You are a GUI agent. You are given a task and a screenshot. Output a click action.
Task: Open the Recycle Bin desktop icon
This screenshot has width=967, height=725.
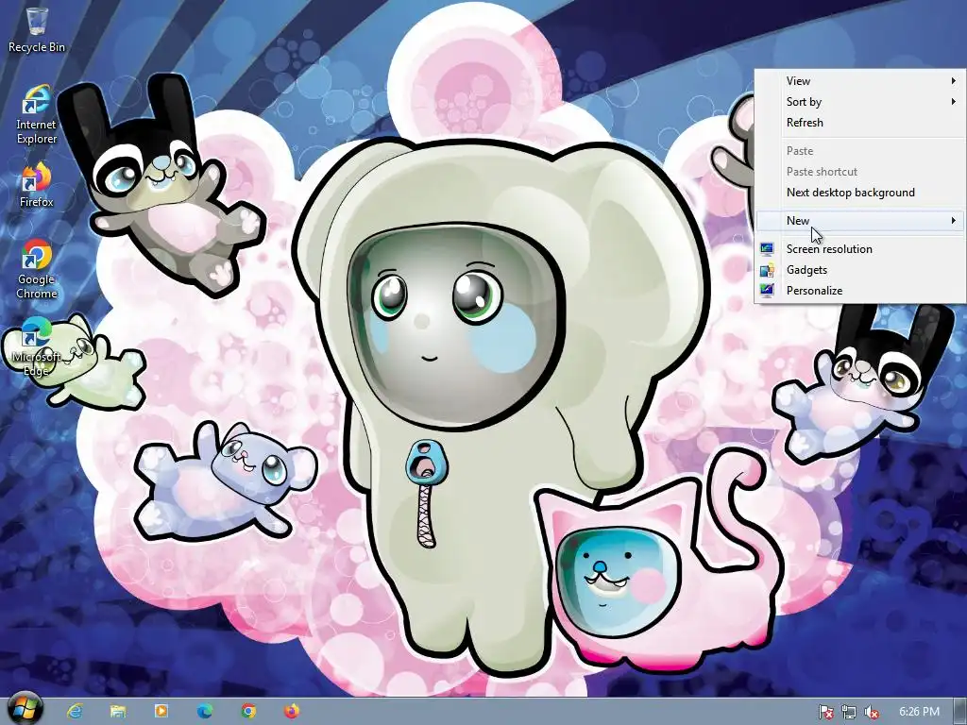point(37,29)
